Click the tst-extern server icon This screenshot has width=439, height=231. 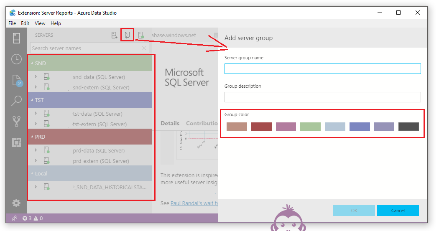point(46,124)
